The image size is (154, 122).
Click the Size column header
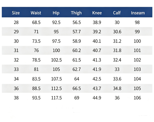(x=16, y=13)
